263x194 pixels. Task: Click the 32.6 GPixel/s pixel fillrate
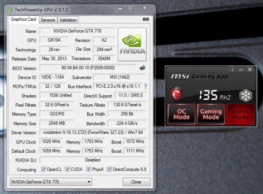point(57,104)
